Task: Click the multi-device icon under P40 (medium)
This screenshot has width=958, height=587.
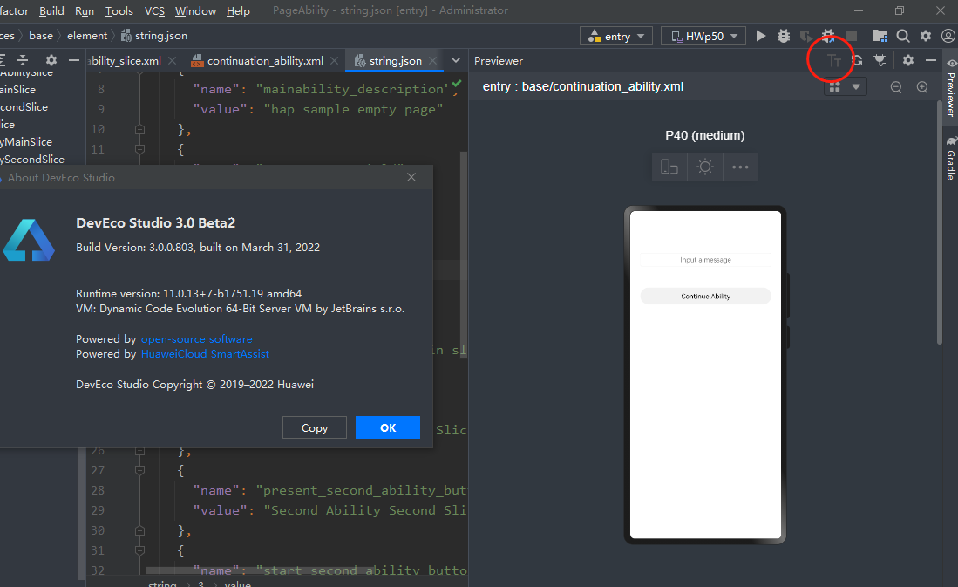Action: tap(669, 167)
